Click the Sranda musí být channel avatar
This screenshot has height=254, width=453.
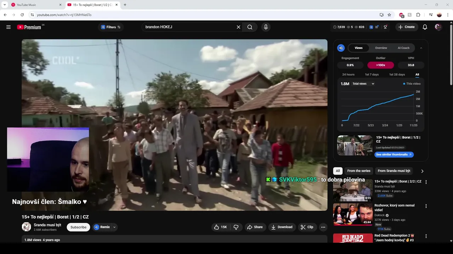pyautogui.click(x=27, y=227)
